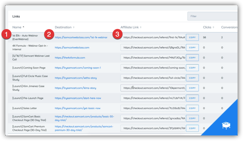
Task: Open samcart-premium-30-day-trial checkout link
Action: [84, 128]
